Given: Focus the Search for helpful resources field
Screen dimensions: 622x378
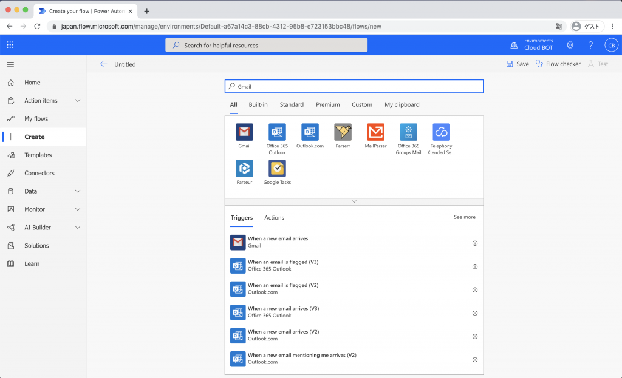Looking at the screenshot, I should click(266, 45).
